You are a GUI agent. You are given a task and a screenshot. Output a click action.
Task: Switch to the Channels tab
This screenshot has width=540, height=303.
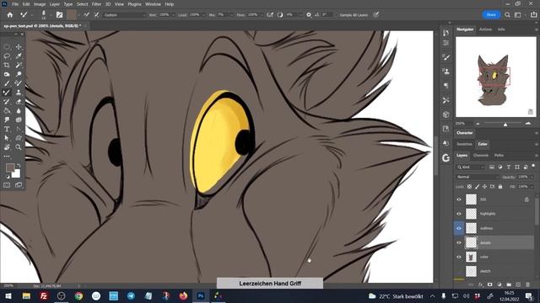pos(481,155)
